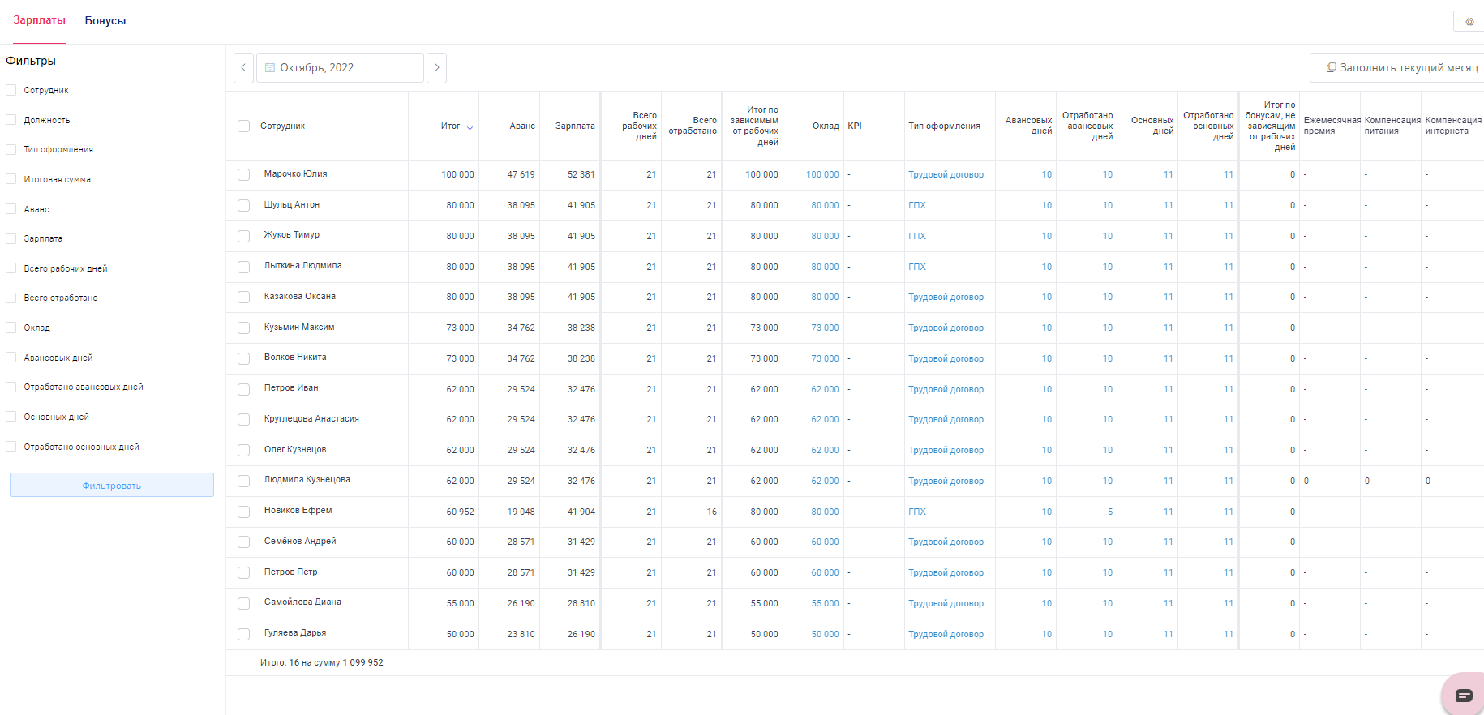Switch to the Бонусы tab
Image resolution: width=1484 pixels, height=715 pixels.
click(x=105, y=21)
